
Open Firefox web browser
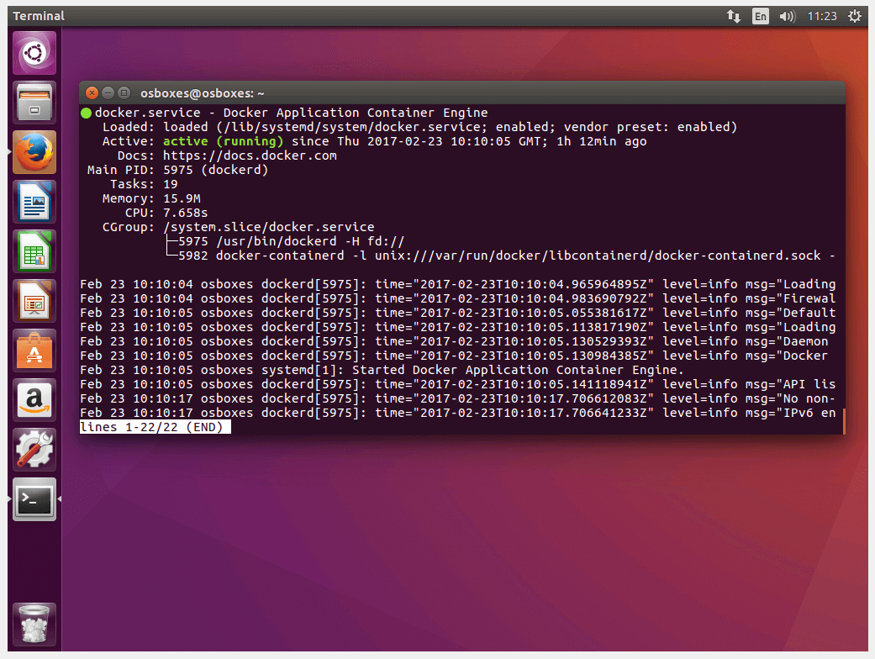point(34,152)
